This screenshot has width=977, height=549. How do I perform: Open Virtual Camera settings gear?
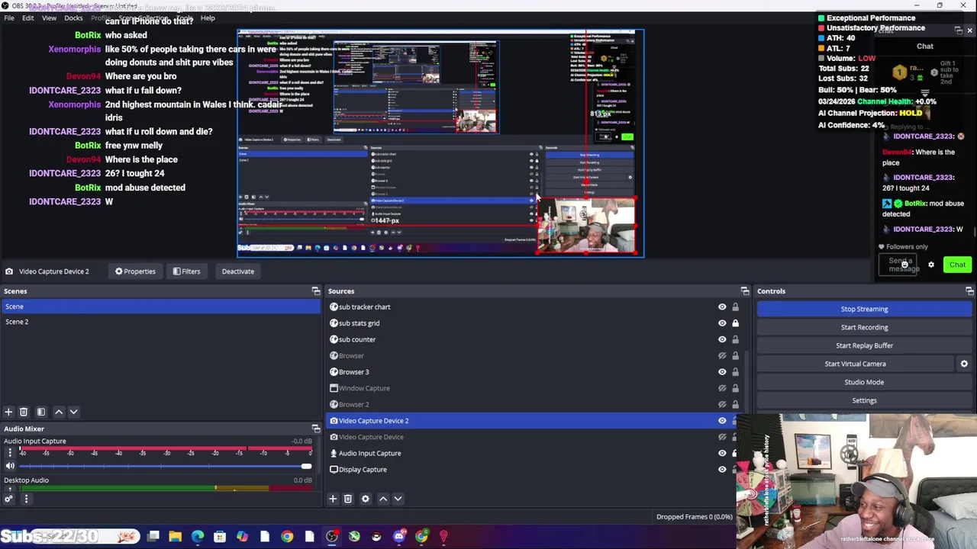click(964, 364)
